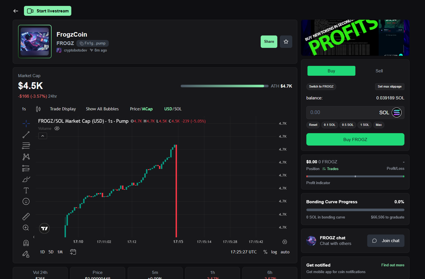
Task: Select the Text annotation tool
Action: (x=26, y=191)
